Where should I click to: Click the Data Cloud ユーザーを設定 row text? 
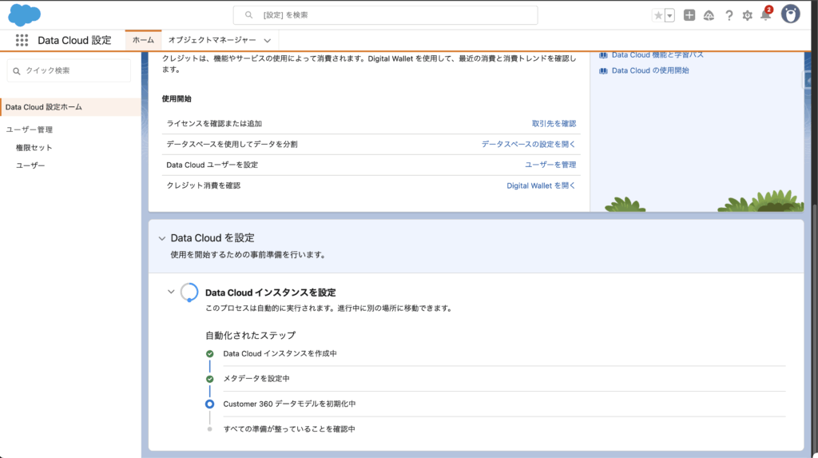[212, 165]
